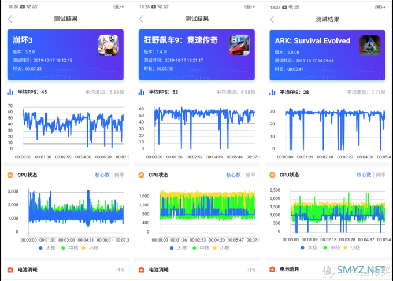Tap the 狂野飙车9：竞速传奇 title text
The width and height of the screenshot is (393, 281).
(x=181, y=40)
